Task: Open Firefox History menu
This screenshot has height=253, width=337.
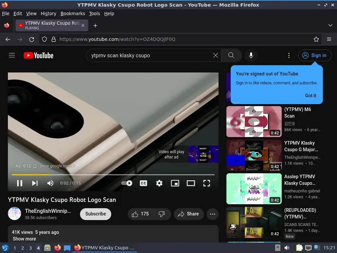Action: 48,14
